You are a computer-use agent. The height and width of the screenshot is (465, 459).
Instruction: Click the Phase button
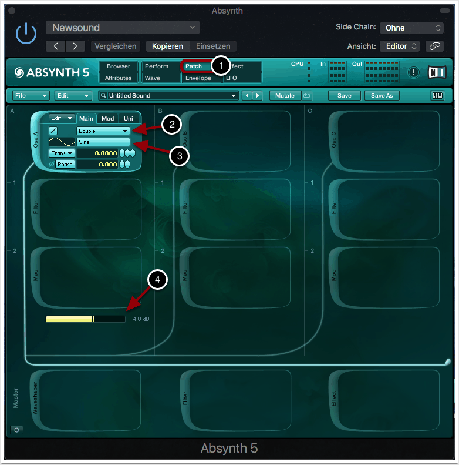[x=65, y=164]
